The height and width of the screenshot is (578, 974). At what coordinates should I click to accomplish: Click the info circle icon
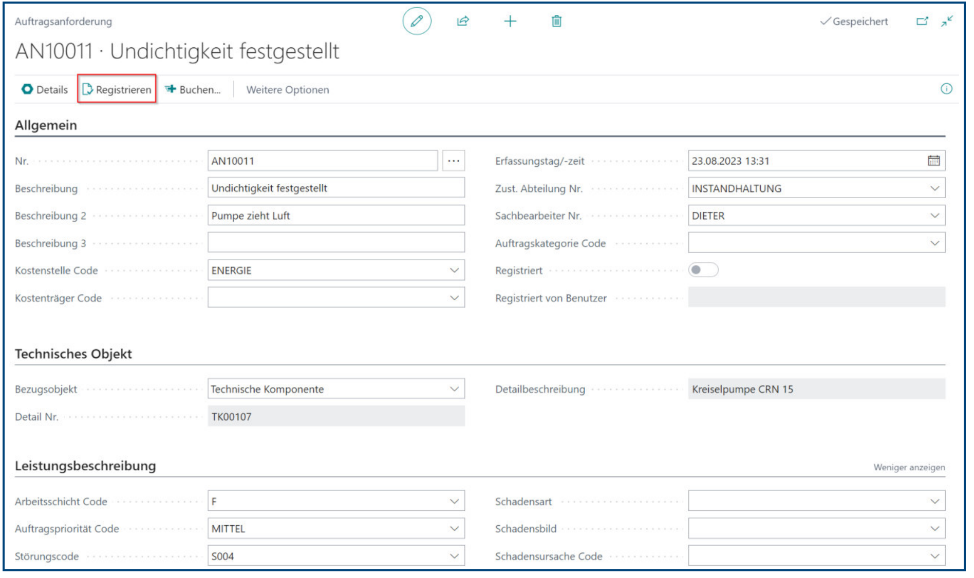(x=946, y=89)
